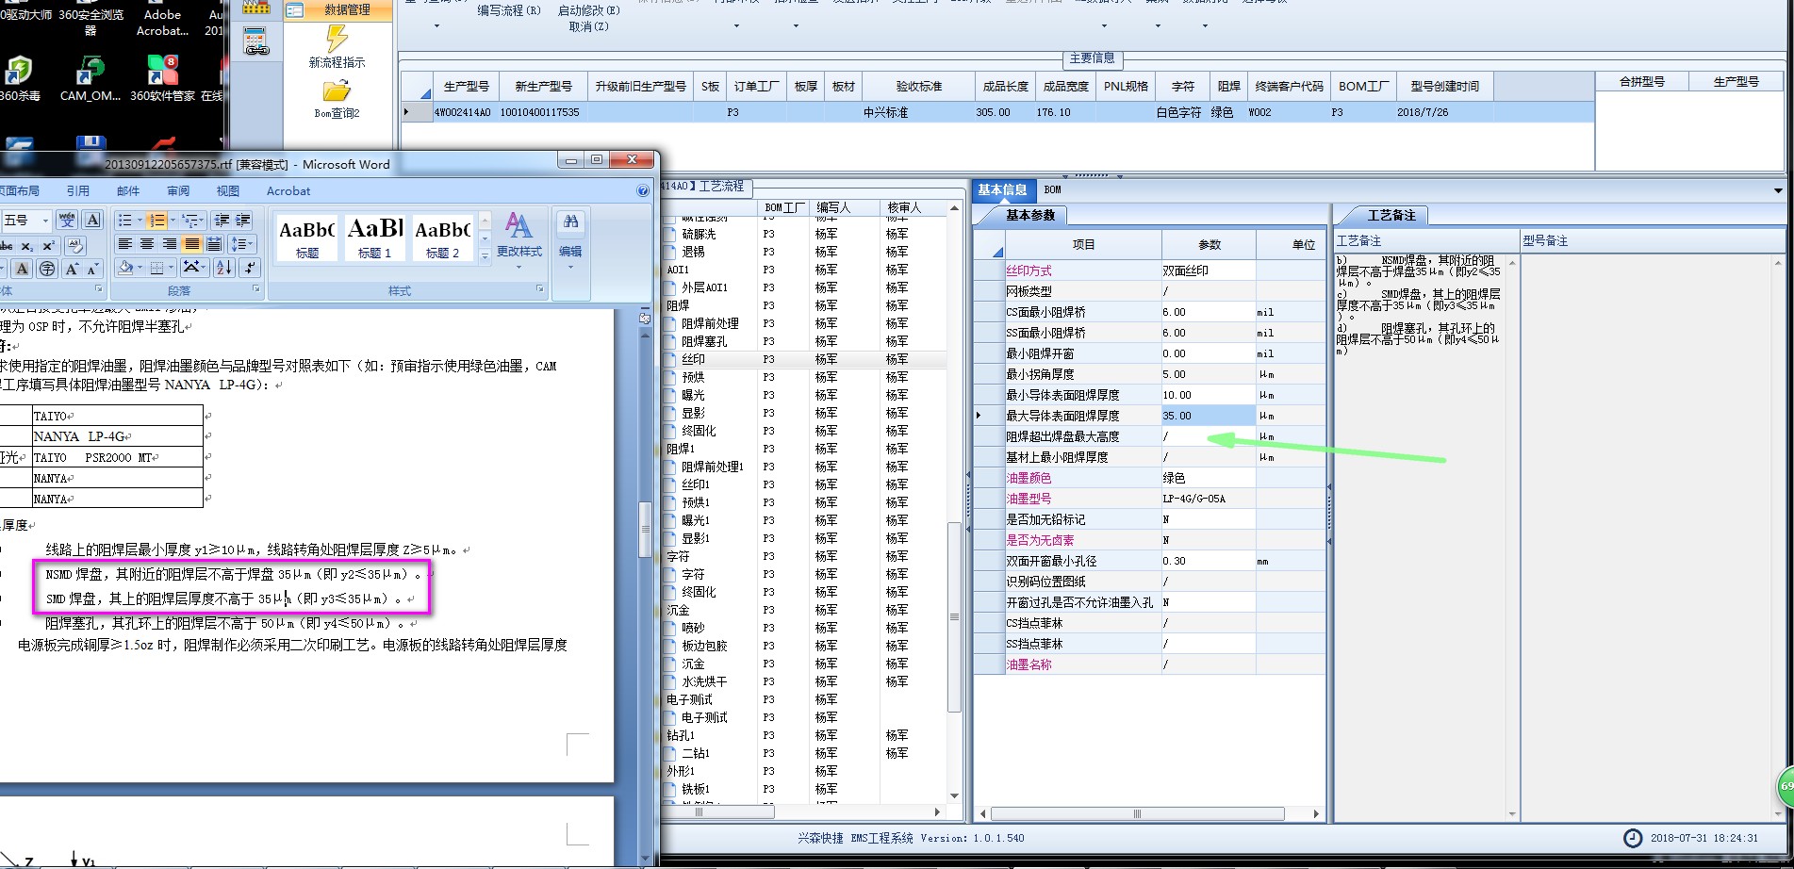Viewport: 1794px width, 869px height.
Task: Click the process flow list vertical scrollbar
Action: [953, 617]
